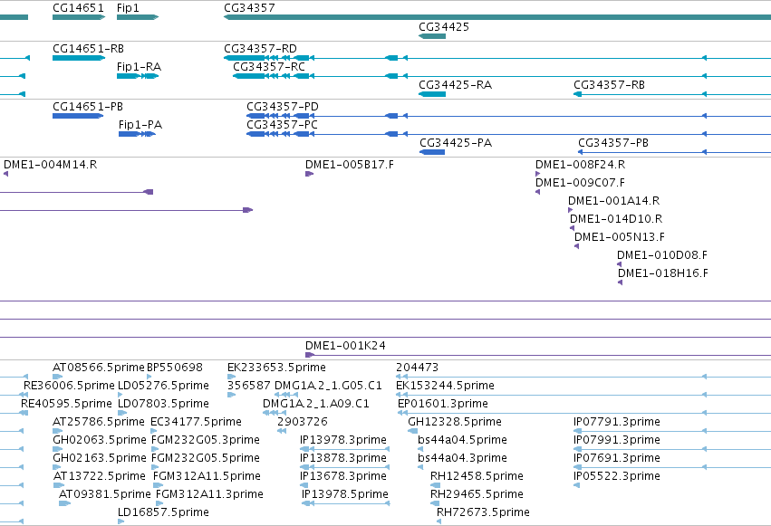Click the CG34357-RB transcript label
Viewport: 771px width, 526px height.
tap(609, 85)
